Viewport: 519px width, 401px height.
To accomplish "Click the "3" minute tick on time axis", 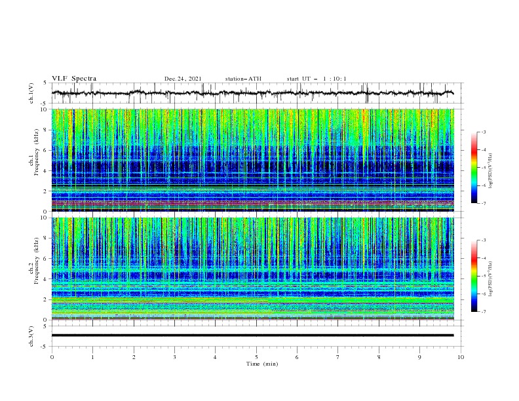I will tap(174, 357).
